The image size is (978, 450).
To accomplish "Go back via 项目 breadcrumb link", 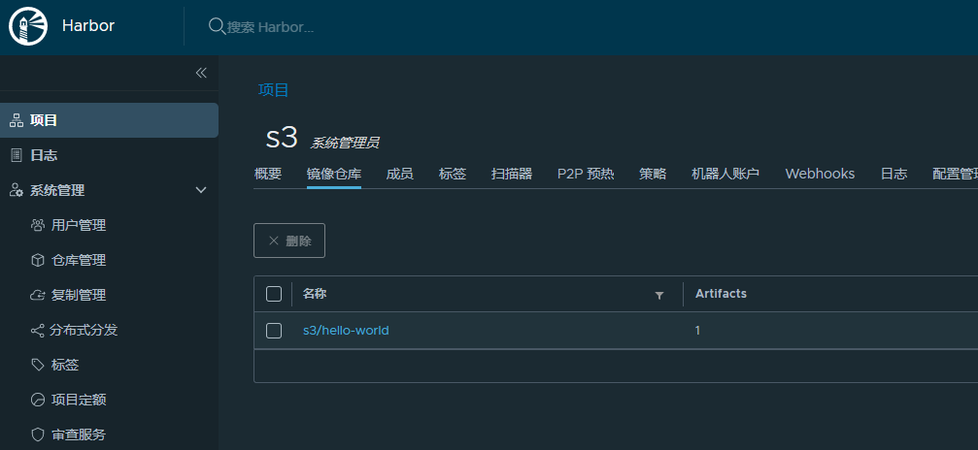I will pos(274,90).
